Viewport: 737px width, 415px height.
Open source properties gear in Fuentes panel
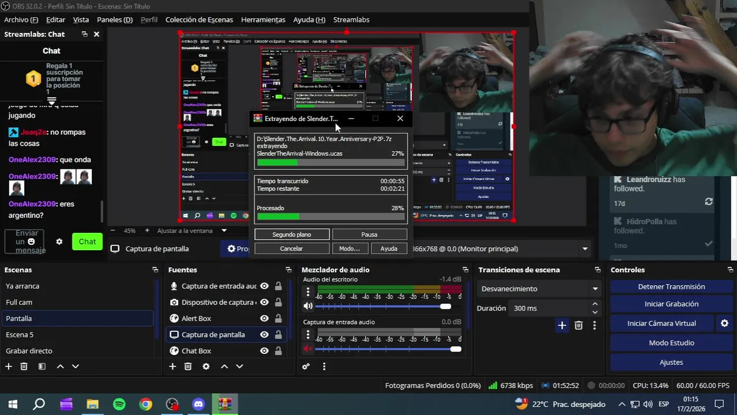coord(206,366)
